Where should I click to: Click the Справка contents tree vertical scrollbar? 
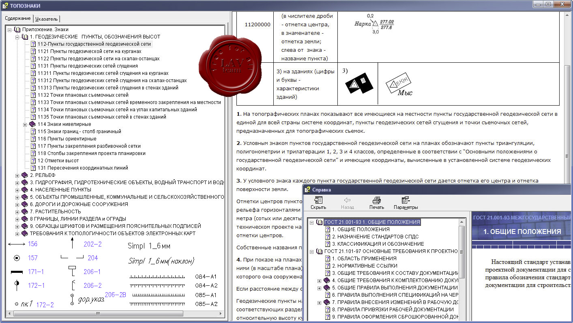[462, 270]
